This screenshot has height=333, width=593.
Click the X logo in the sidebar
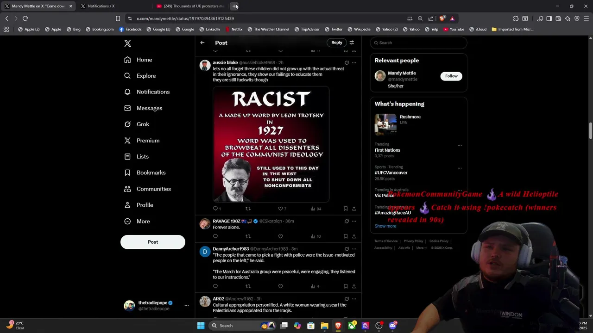[127, 43]
